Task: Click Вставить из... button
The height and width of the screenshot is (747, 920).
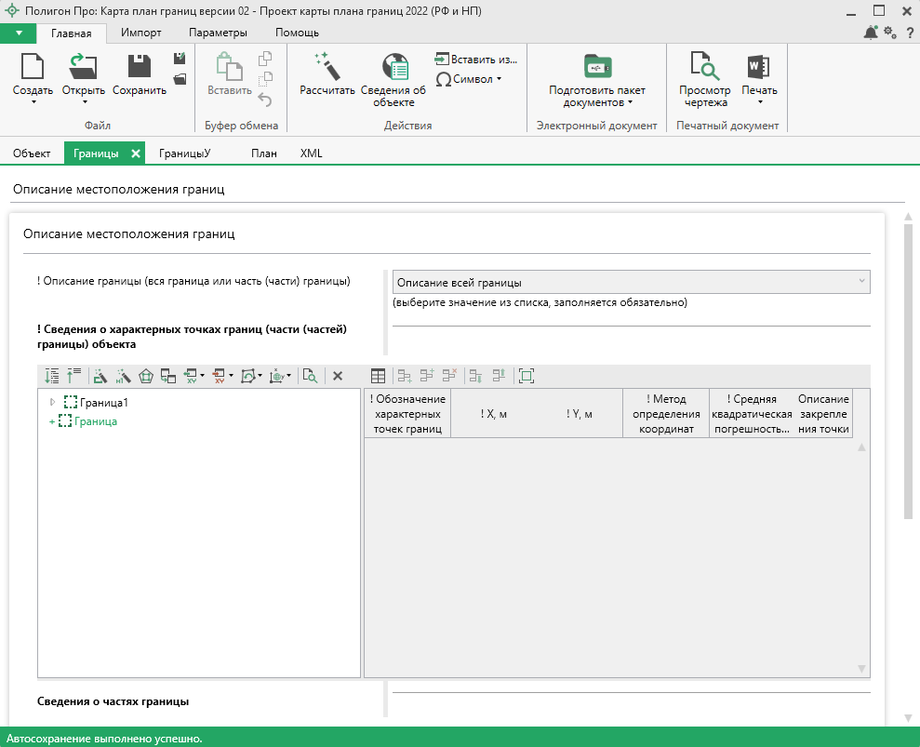Action: click(475, 60)
